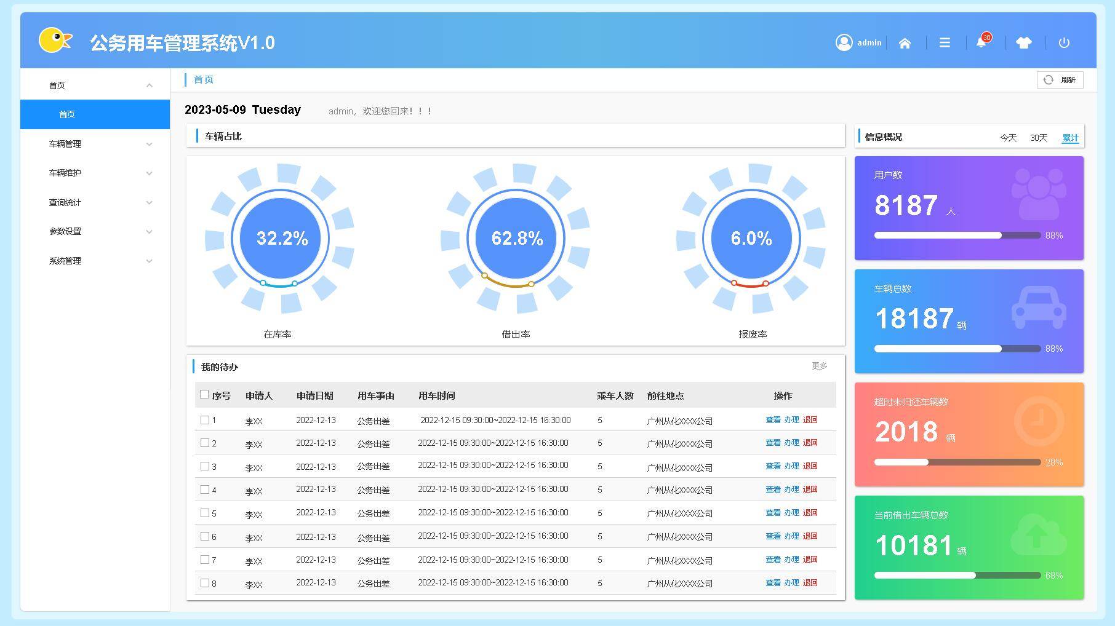Open notifications bell with 30 badge
Screen dimensions: 1115x626
point(981,42)
